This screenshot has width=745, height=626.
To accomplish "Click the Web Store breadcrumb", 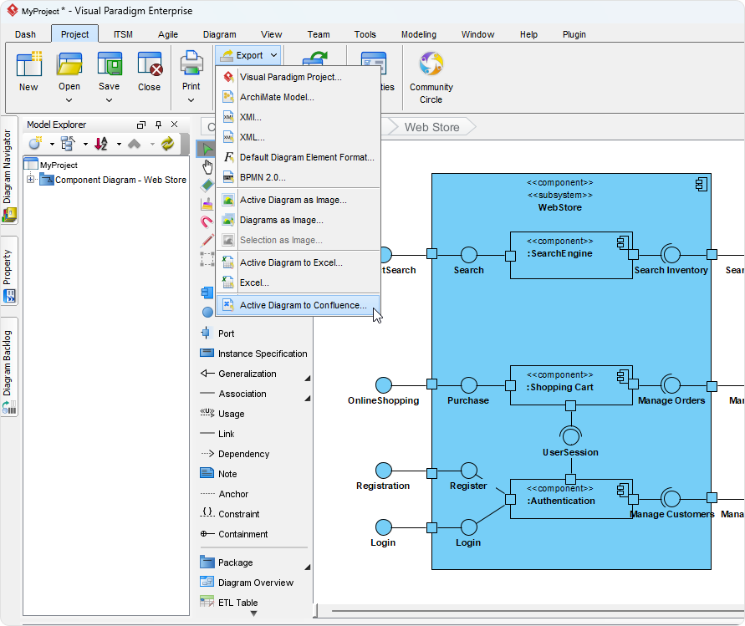I will [x=431, y=127].
